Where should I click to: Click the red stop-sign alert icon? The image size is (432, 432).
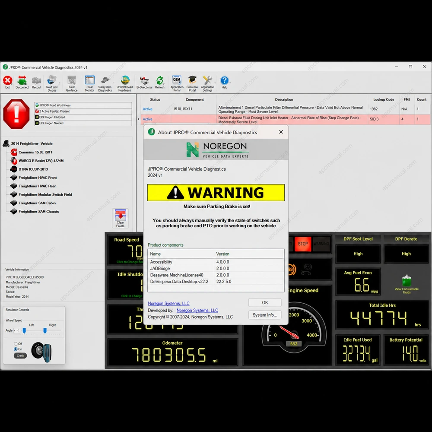pos(16,114)
